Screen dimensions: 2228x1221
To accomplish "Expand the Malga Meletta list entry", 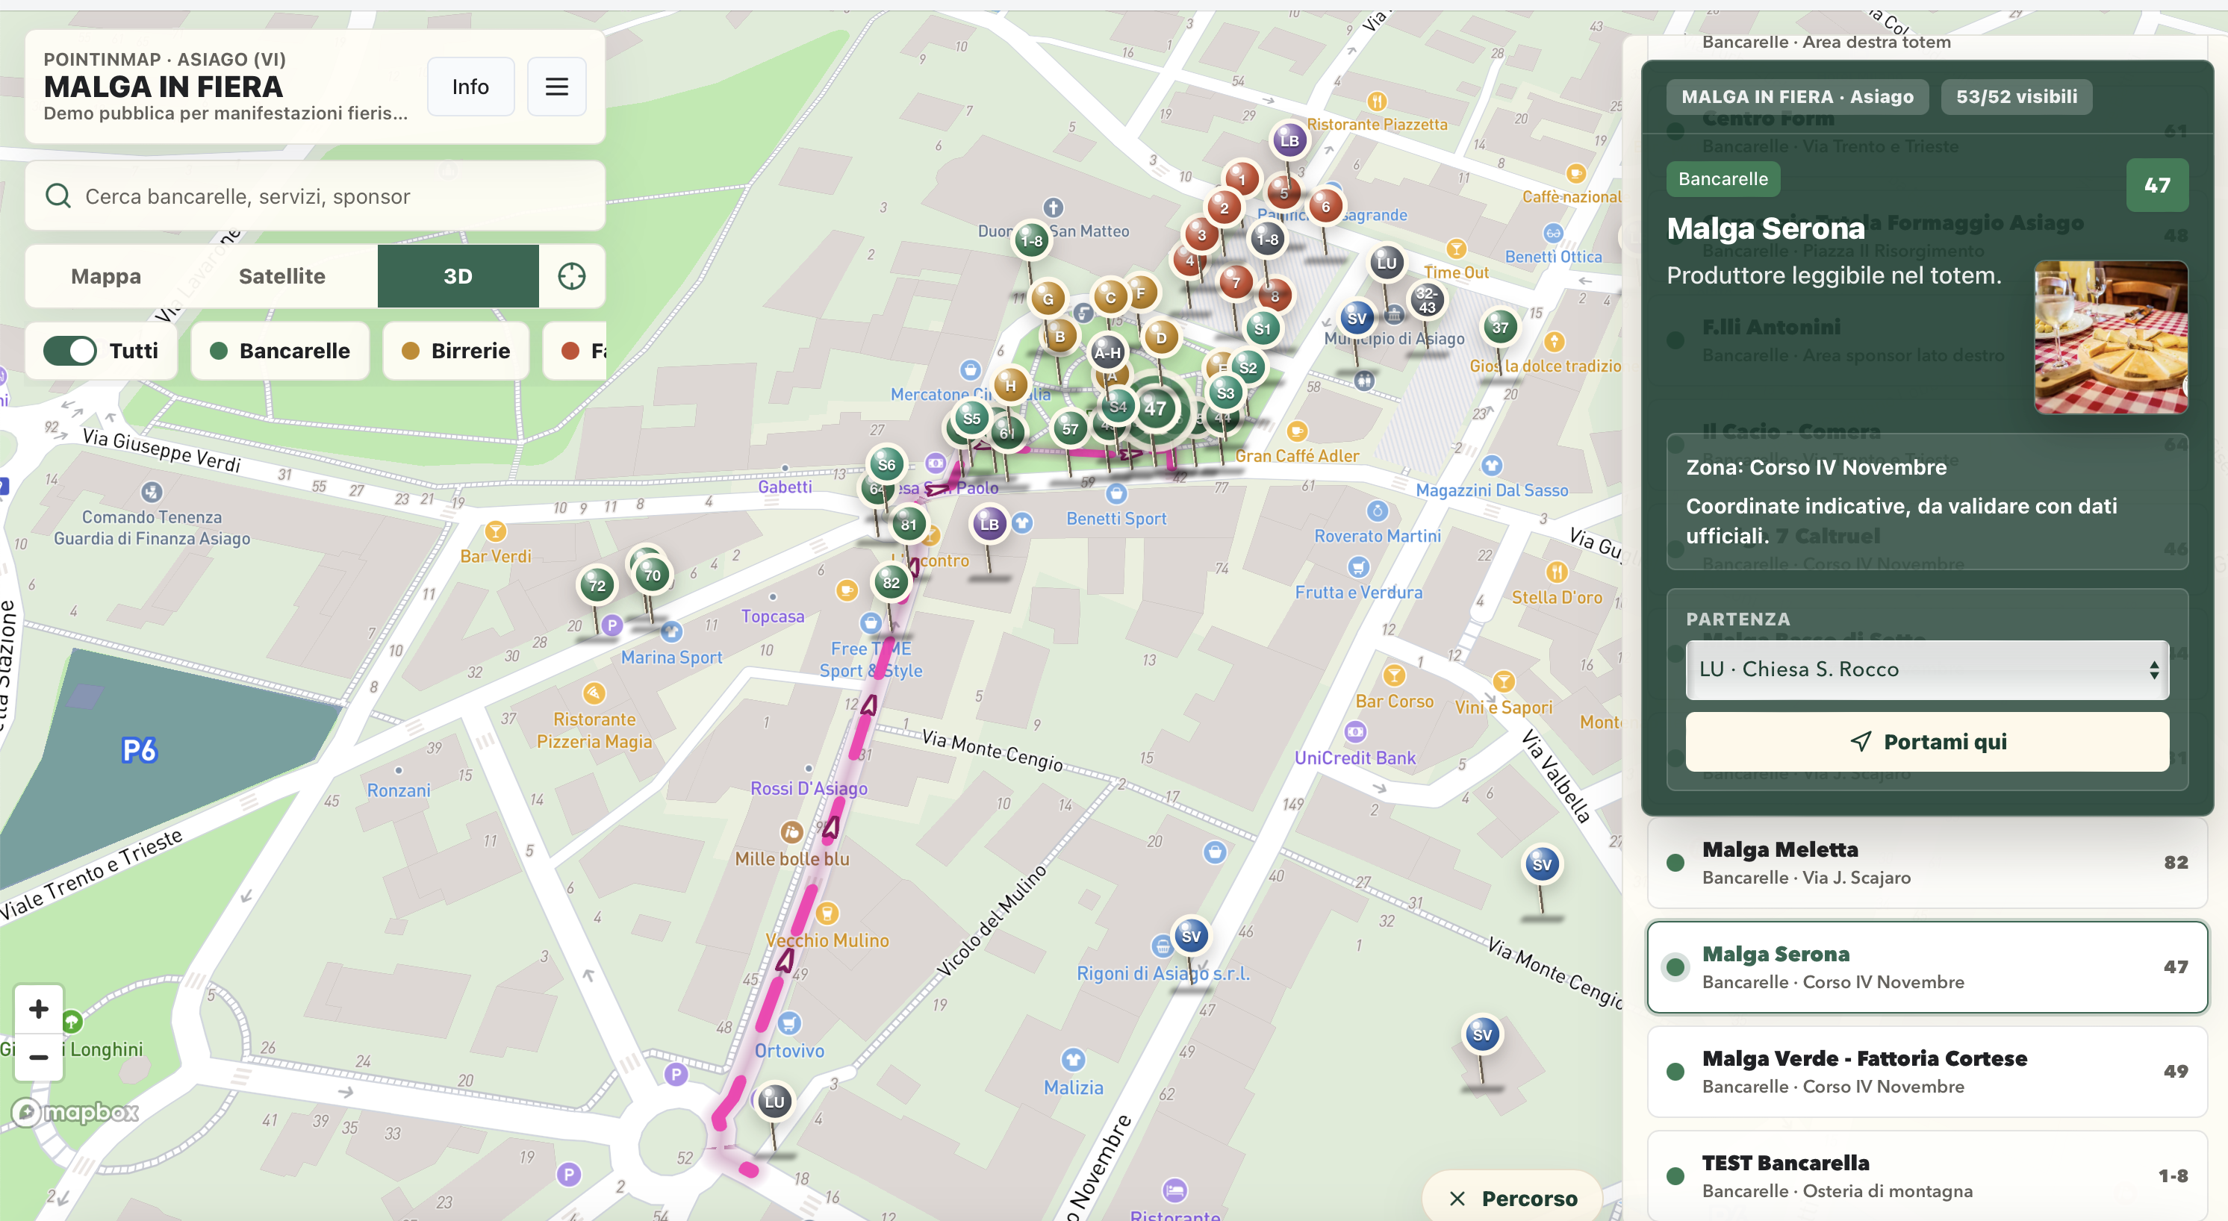I will [x=1926, y=862].
